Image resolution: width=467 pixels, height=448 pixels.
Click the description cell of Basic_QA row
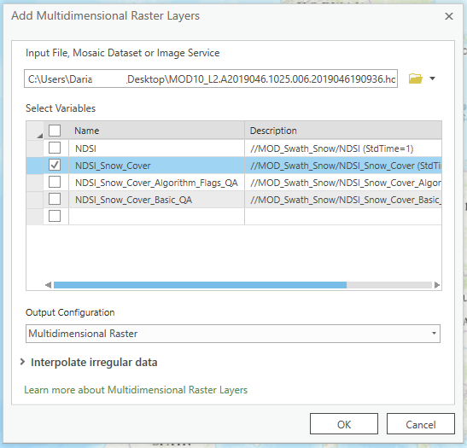tap(343, 200)
